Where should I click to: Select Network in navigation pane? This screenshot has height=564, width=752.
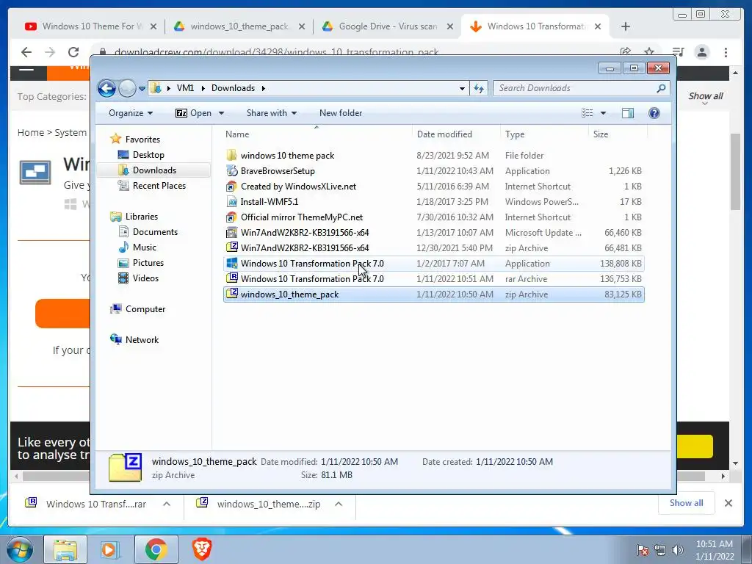[142, 339]
